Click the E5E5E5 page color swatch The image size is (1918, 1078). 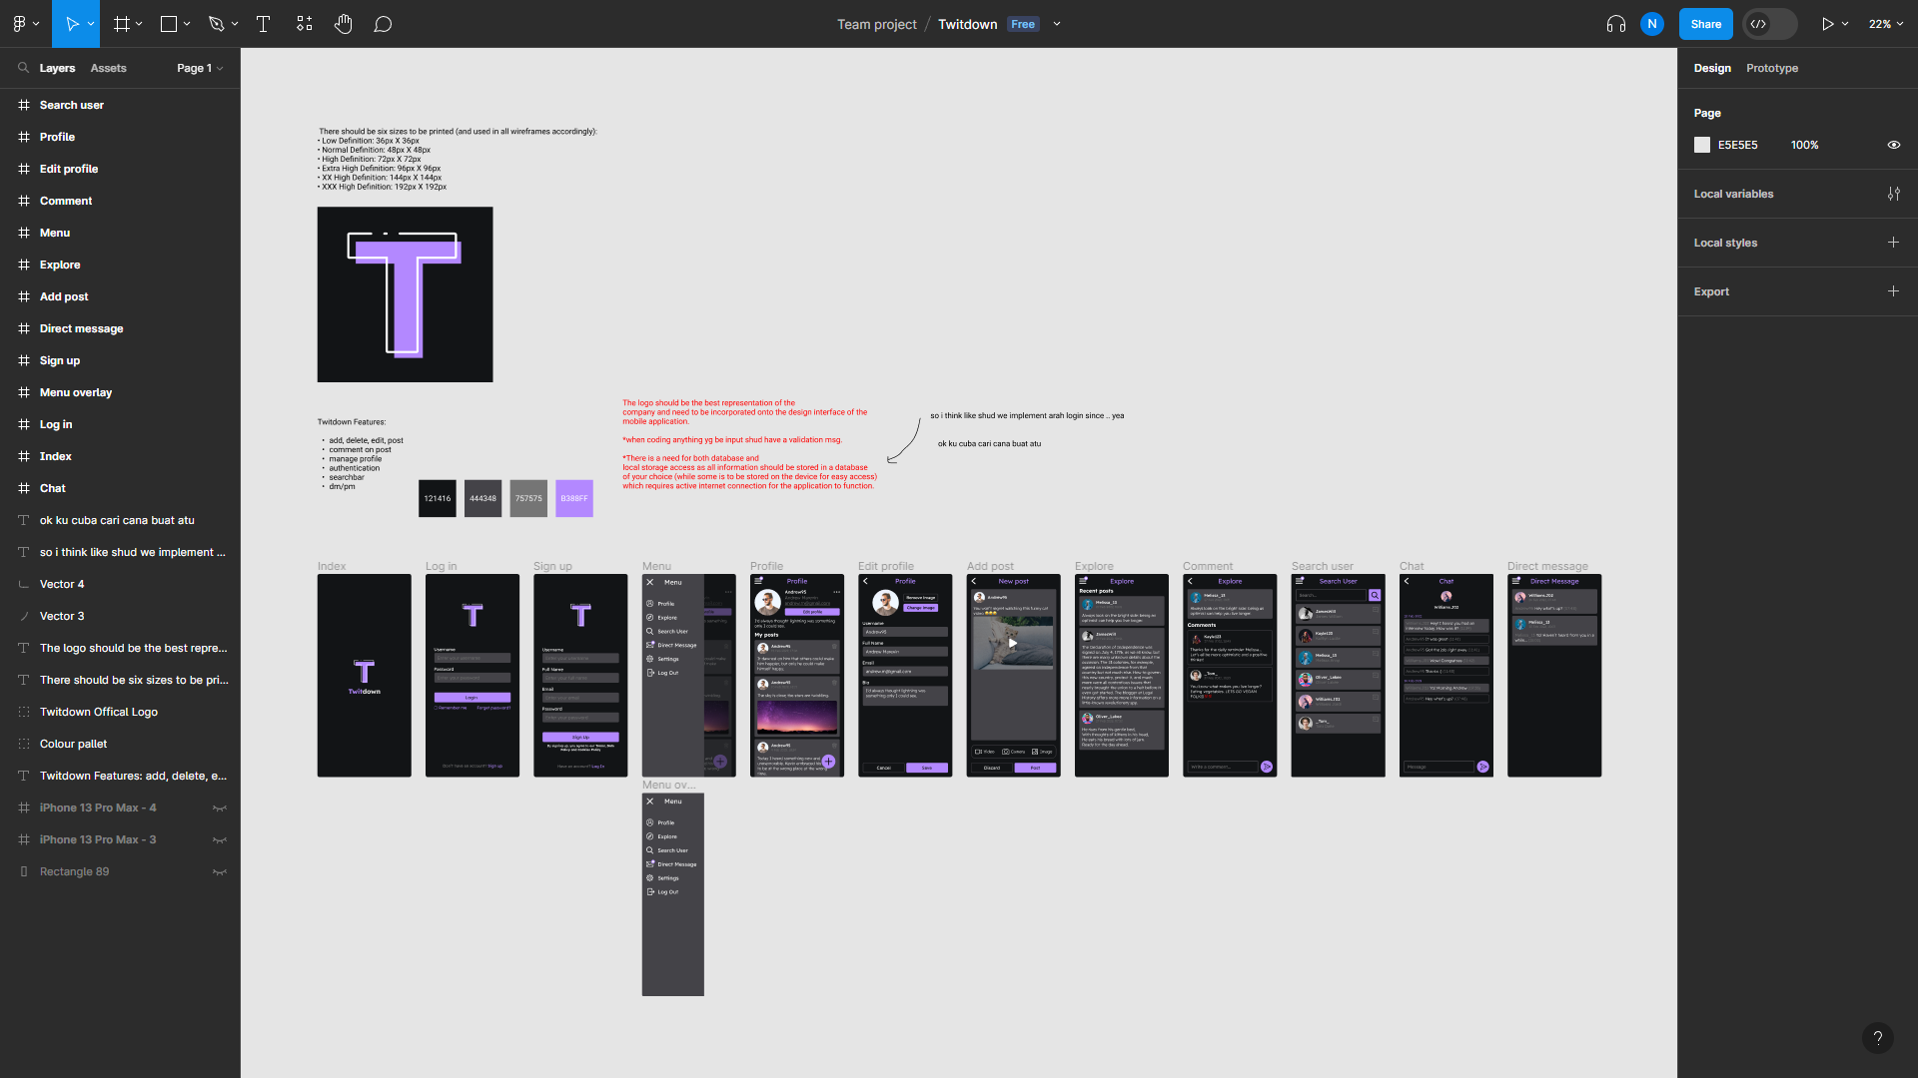click(1701, 145)
